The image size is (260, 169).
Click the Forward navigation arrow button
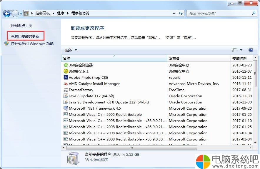pos(15,14)
